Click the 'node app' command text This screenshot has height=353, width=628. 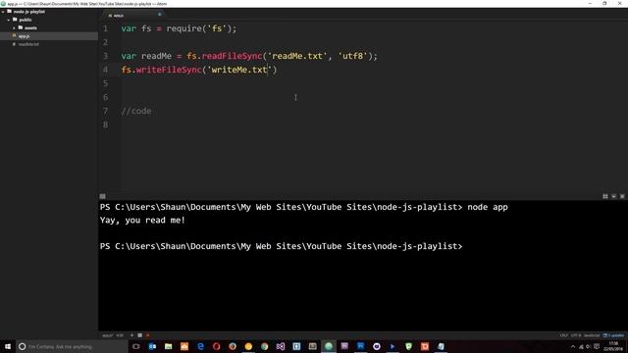click(488, 207)
